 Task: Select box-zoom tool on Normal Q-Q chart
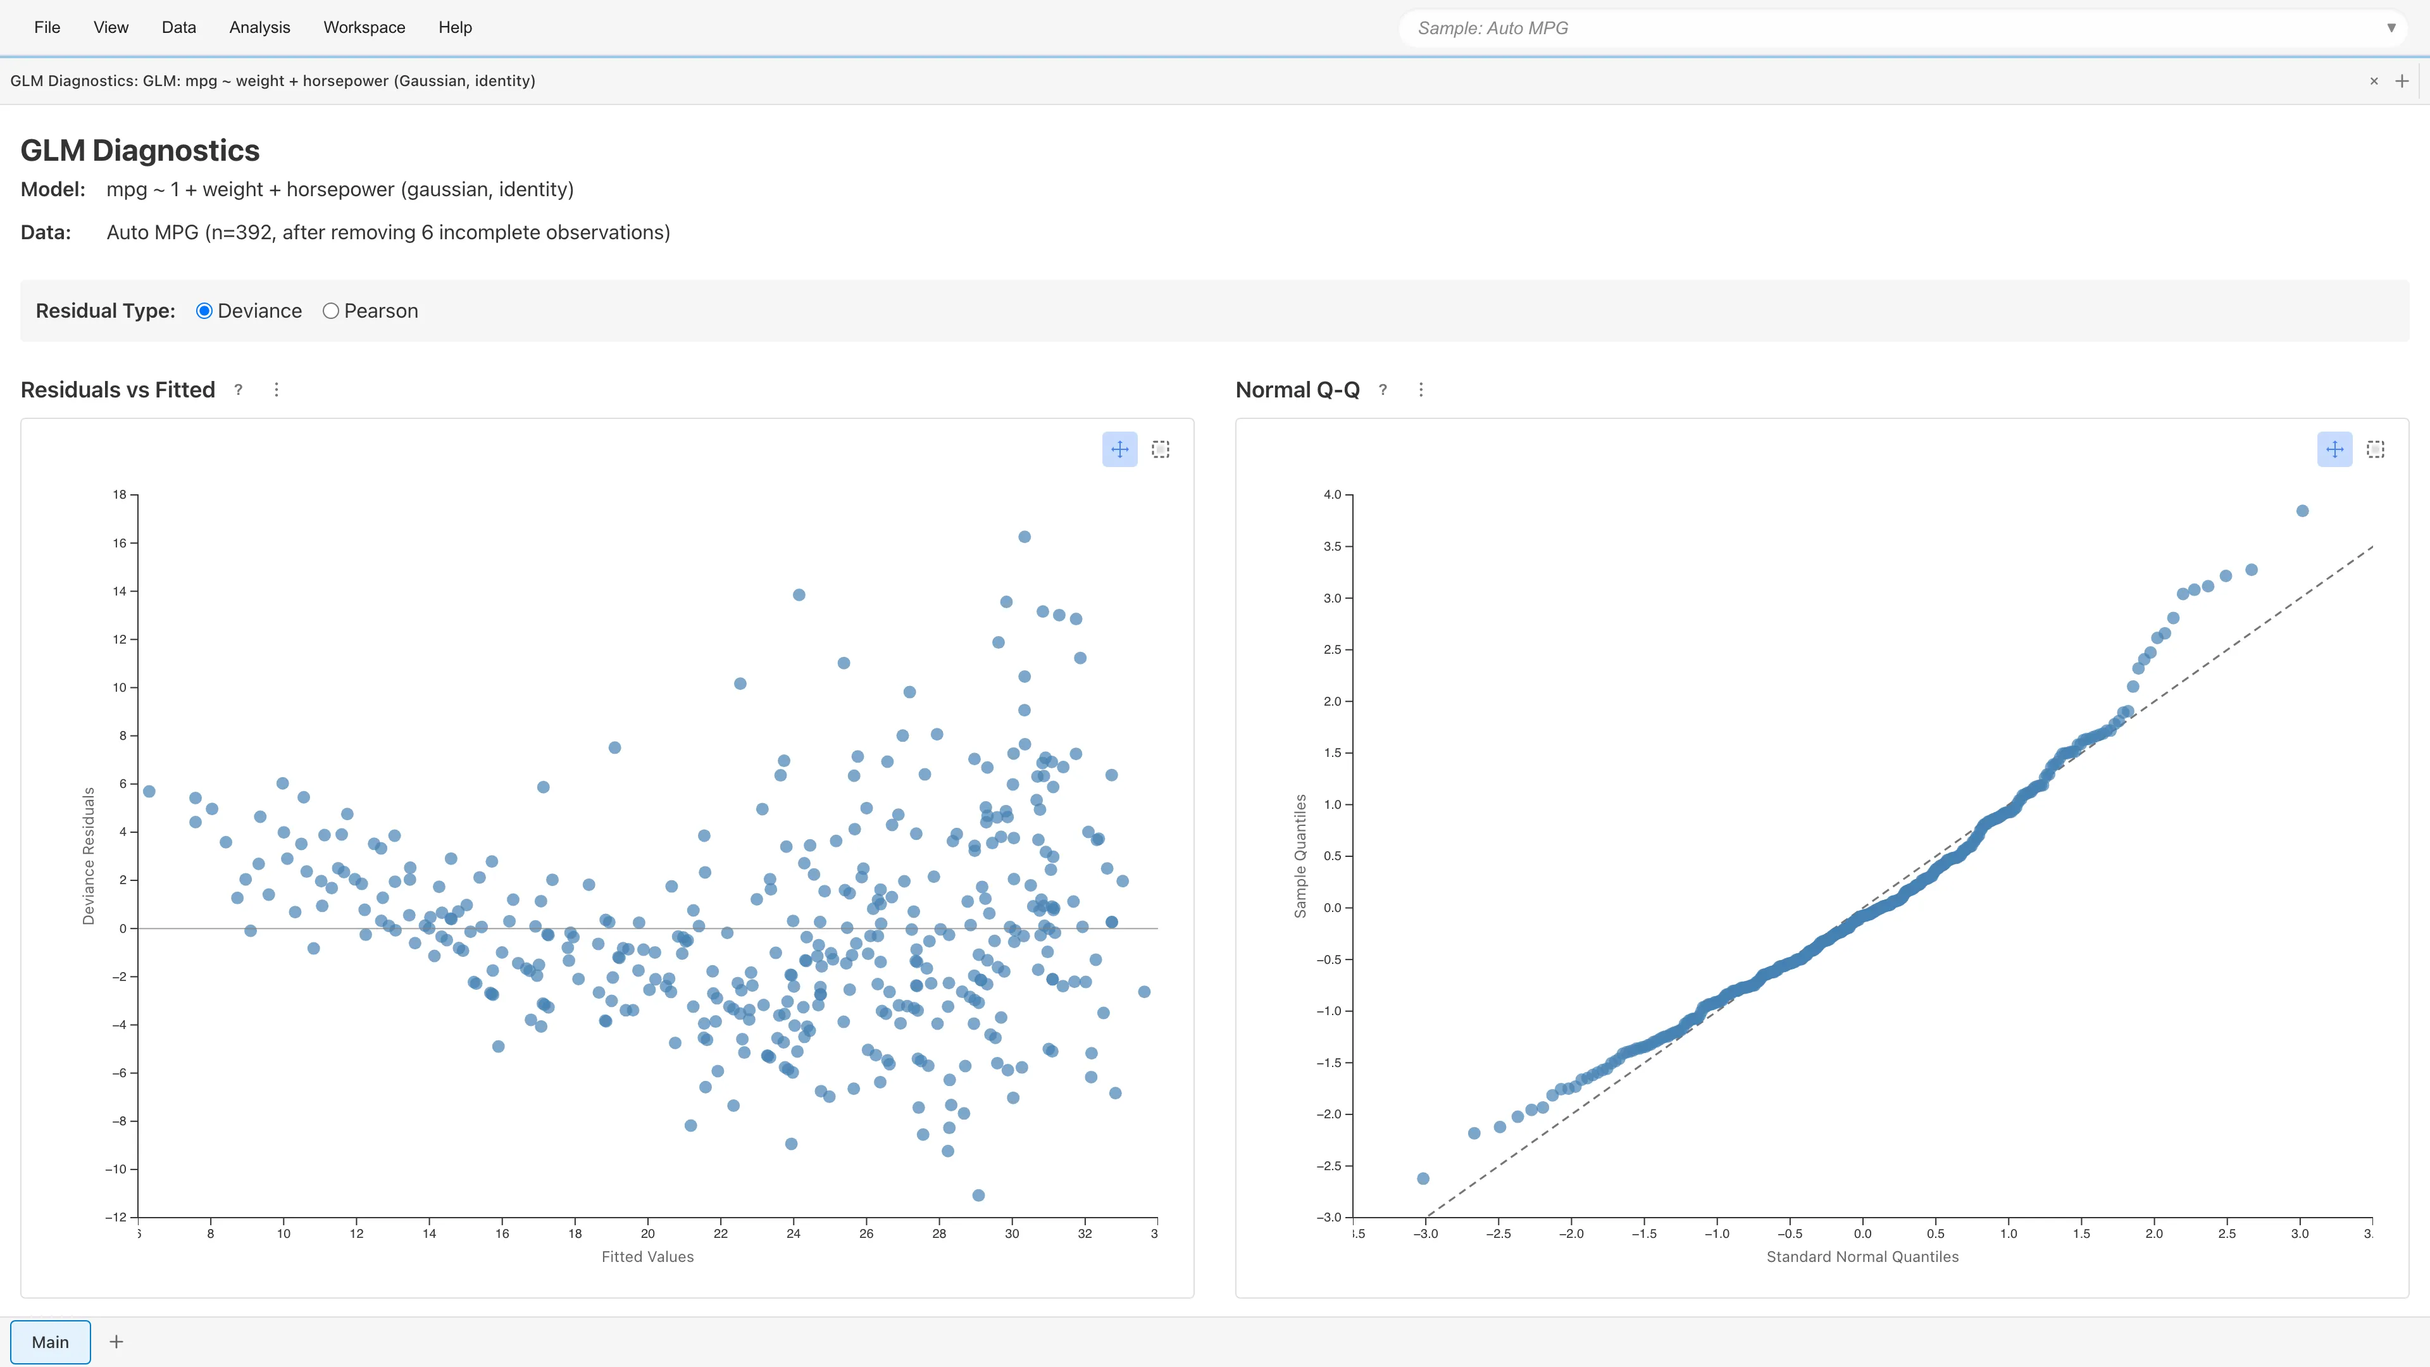point(2376,449)
